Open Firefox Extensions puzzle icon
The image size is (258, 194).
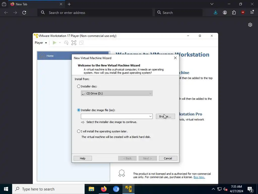pyautogui.click(x=234, y=13)
